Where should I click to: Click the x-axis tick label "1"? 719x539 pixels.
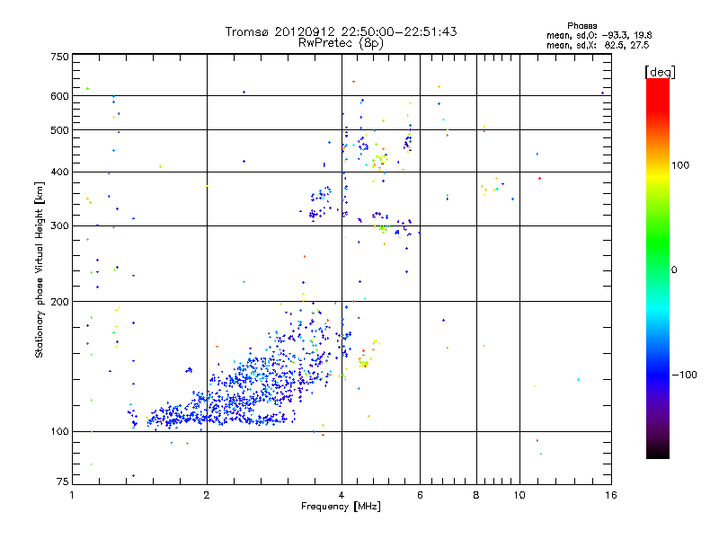(72, 495)
